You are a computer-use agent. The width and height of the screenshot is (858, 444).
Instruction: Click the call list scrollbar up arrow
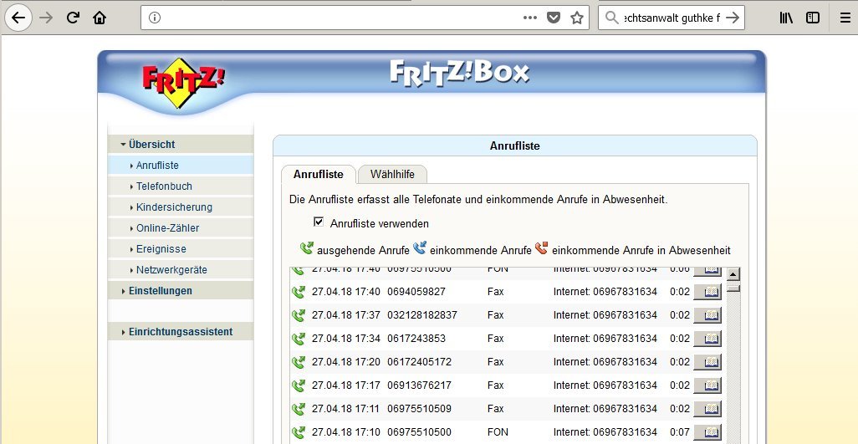point(733,274)
